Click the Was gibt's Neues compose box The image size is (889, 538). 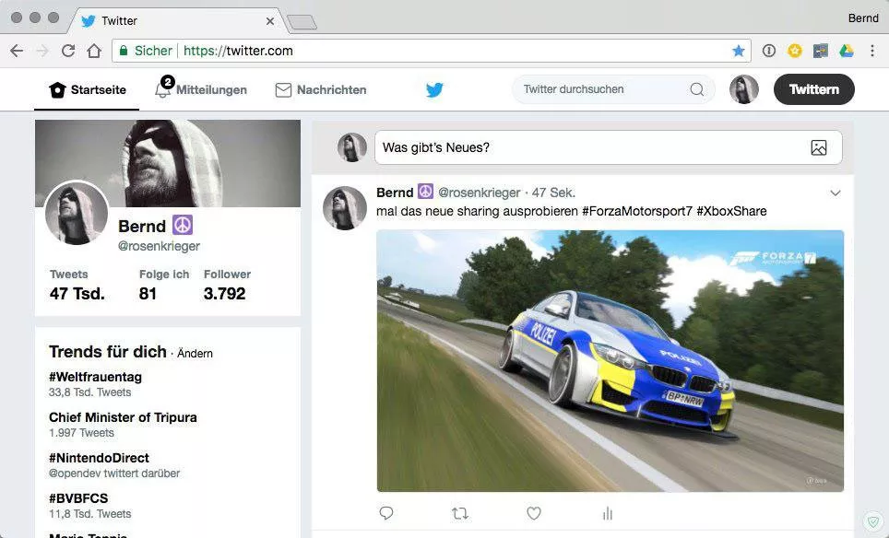click(609, 147)
